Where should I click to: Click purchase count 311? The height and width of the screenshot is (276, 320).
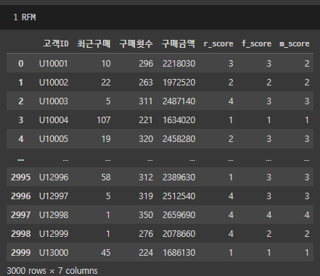[146, 101]
